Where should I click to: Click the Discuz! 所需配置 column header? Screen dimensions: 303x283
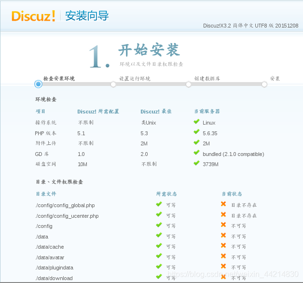98,112
